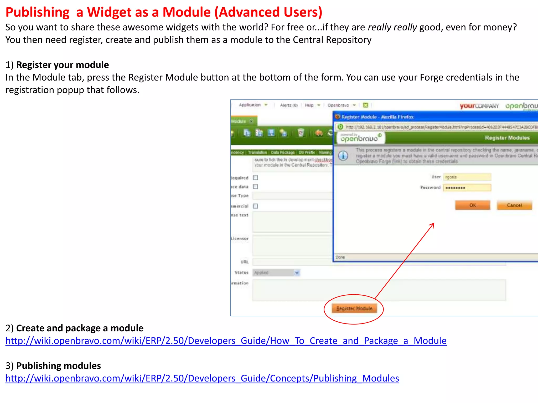Toggle the Required checkbox

click(256, 178)
